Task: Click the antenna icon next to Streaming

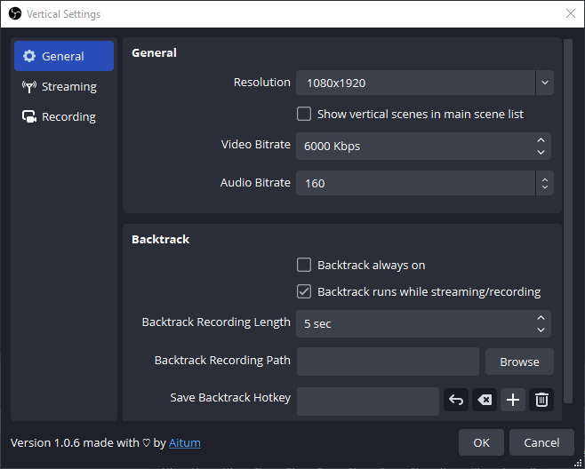Action: (x=29, y=87)
